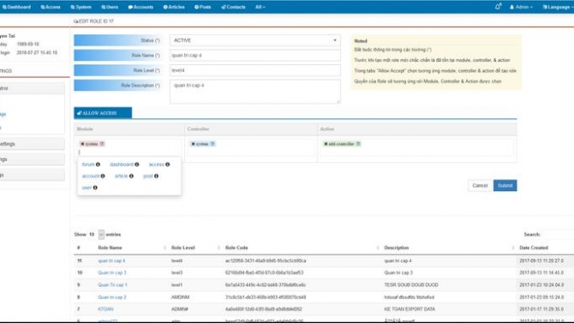Image resolution: width=574 pixels, height=323 pixels.
Task: Open System in top navbar
Action: [81, 7]
